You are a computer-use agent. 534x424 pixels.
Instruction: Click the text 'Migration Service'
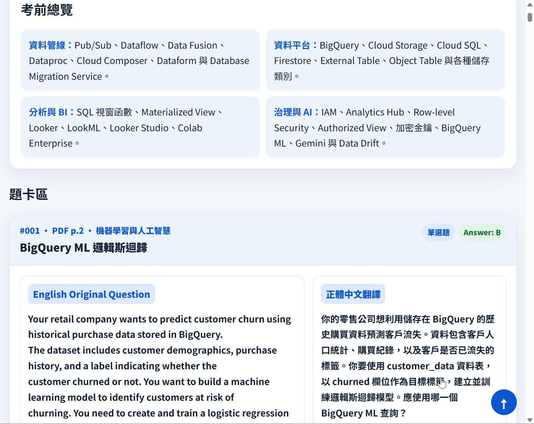65,77
